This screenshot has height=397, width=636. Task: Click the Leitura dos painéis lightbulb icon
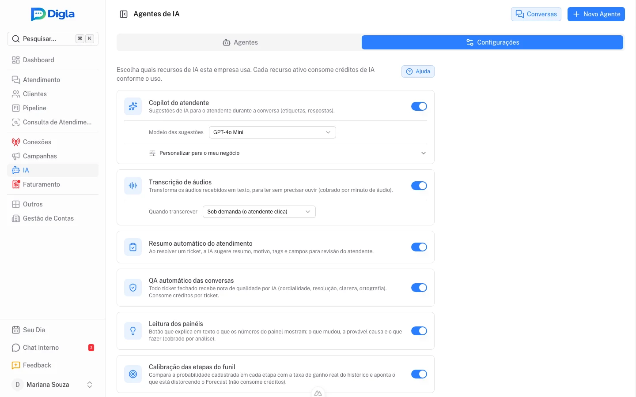click(x=133, y=331)
